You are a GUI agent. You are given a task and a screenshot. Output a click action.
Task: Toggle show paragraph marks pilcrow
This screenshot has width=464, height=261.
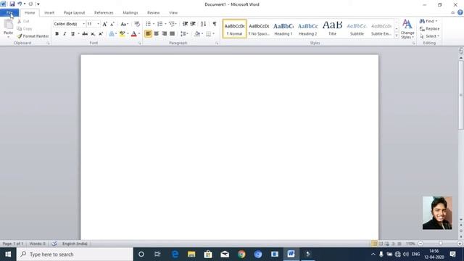pyautogui.click(x=215, y=24)
